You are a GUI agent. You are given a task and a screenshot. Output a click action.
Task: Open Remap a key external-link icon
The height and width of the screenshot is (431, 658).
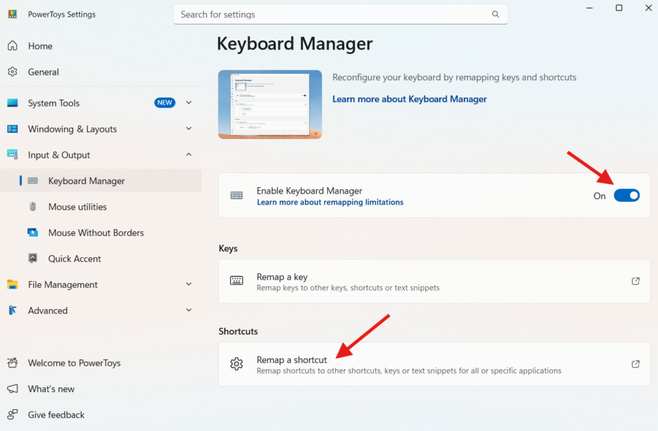pos(635,281)
